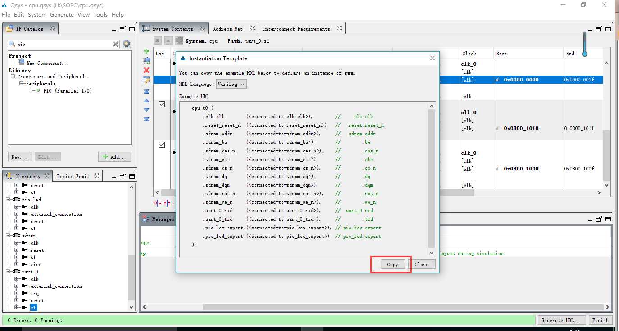The image size is (619, 331).
Task: Open the HDL Language dropdown showing Verilog
Action: [232, 84]
